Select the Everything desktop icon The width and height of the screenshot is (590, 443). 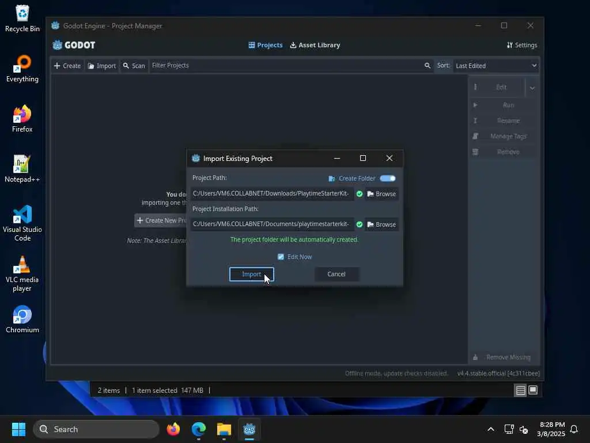22,69
